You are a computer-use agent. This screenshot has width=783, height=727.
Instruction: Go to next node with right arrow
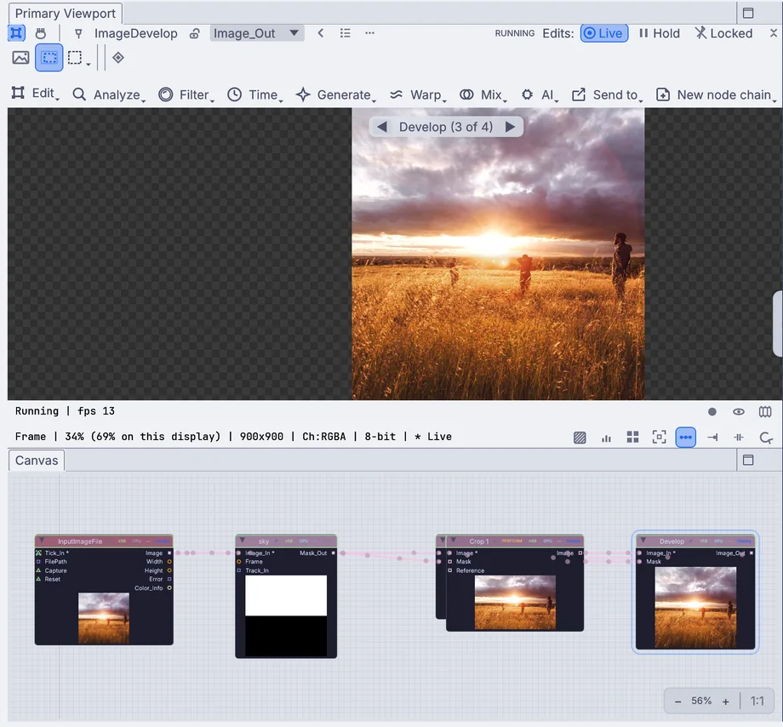[x=510, y=127]
